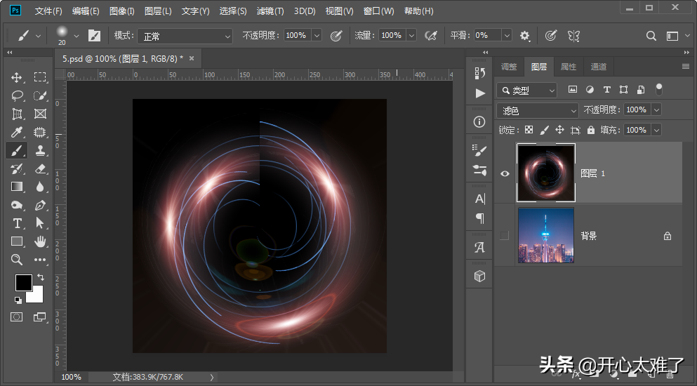697x386 pixels.
Task: Select the Zoom tool
Action: (x=17, y=260)
